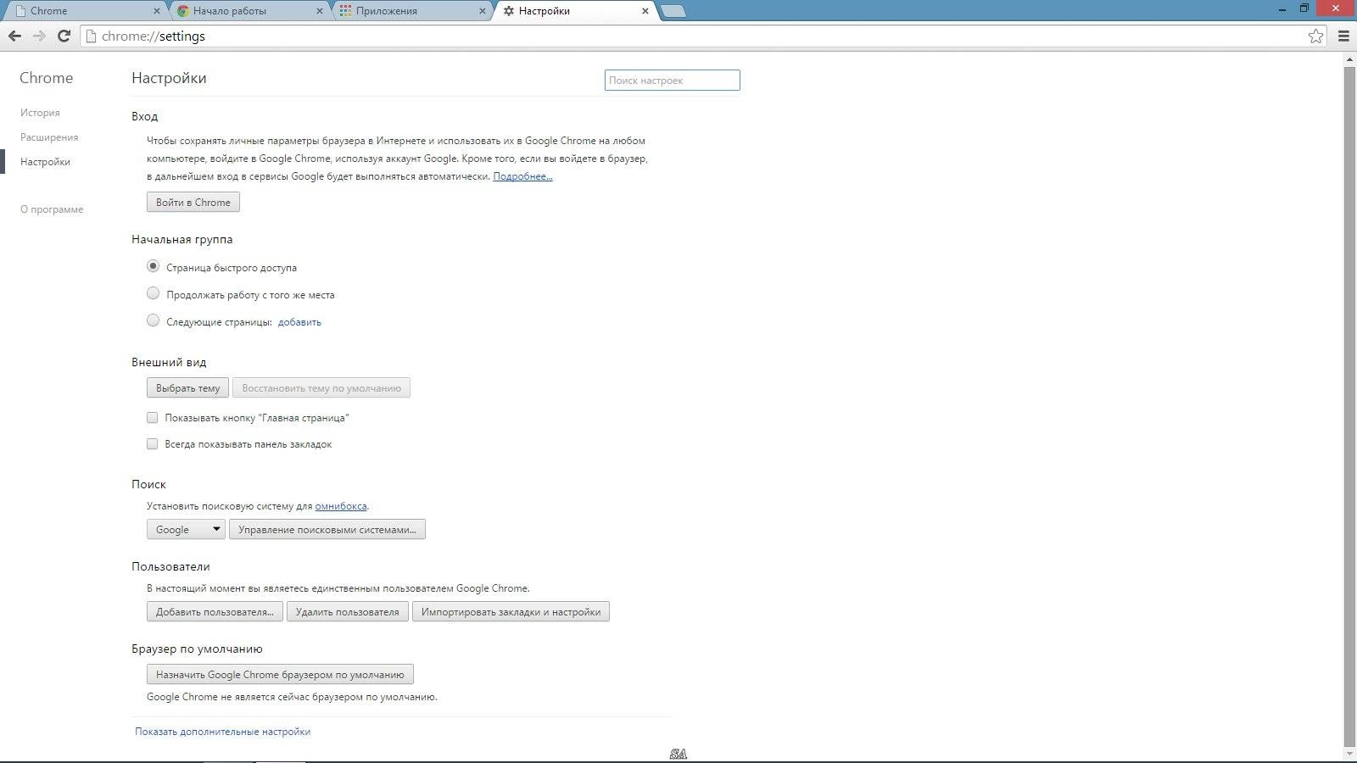Click Управление поисковыми системами button
Image resolution: width=1357 pixels, height=763 pixels.
tap(327, 529)
